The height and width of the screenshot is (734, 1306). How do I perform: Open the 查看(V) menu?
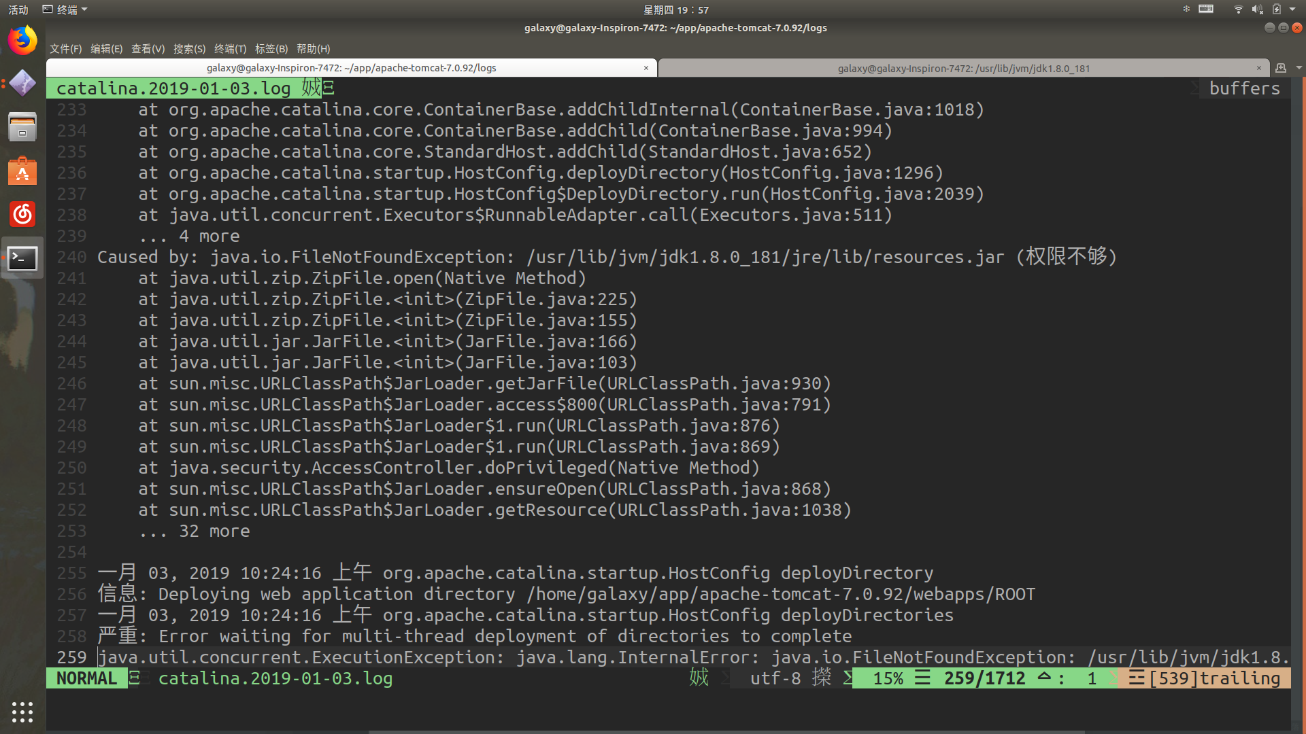(148, 49)
